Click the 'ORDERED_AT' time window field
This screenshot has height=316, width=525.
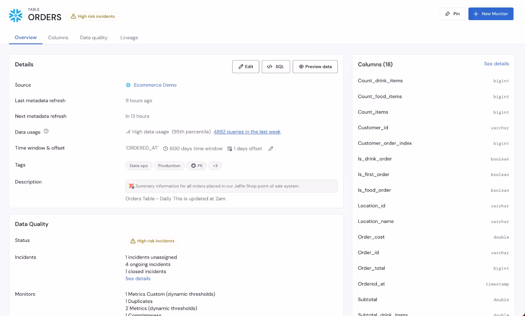[x=142, y=148]
